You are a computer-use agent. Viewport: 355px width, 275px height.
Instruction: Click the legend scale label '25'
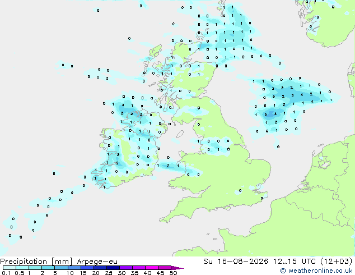[109, 273]
